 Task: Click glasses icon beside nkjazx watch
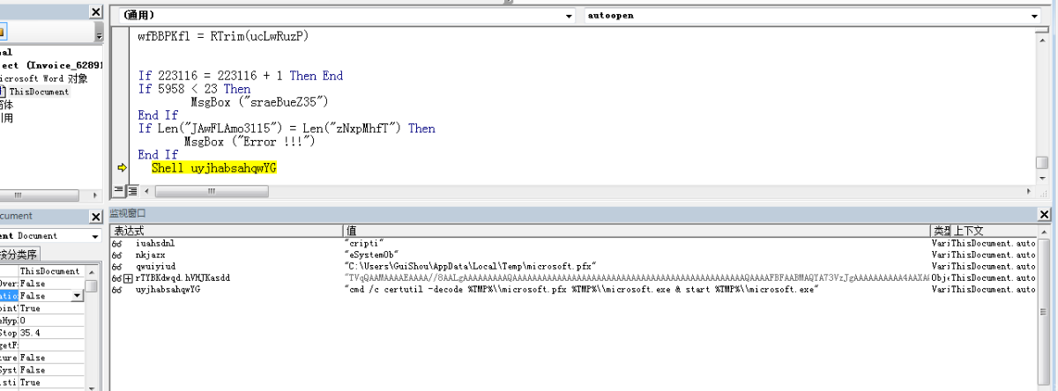click(x=115, y=254)
